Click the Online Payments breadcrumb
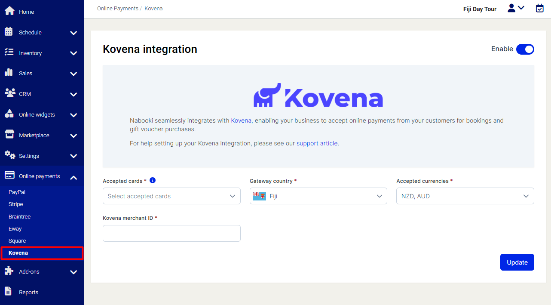551x305 pixels. pyautogui.click(x=118, y=9)
